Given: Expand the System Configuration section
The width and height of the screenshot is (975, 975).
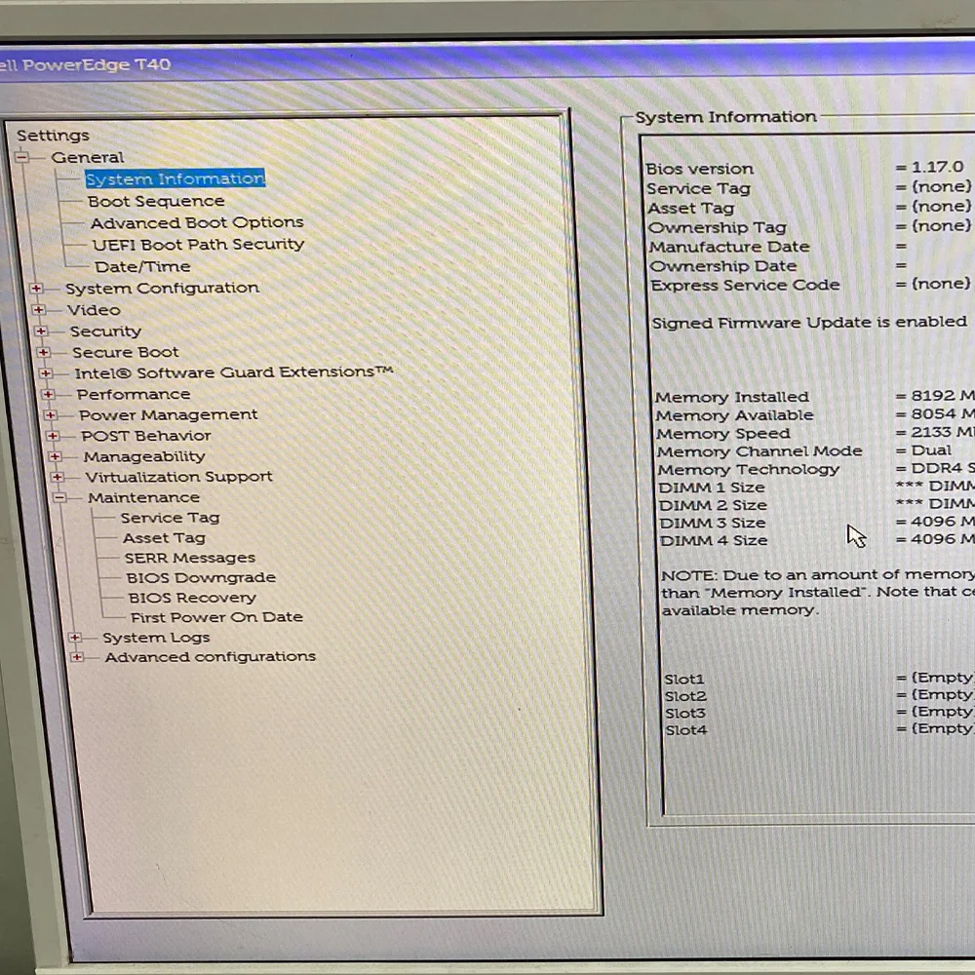Looking at the screenshot, I should coord(36,289).
